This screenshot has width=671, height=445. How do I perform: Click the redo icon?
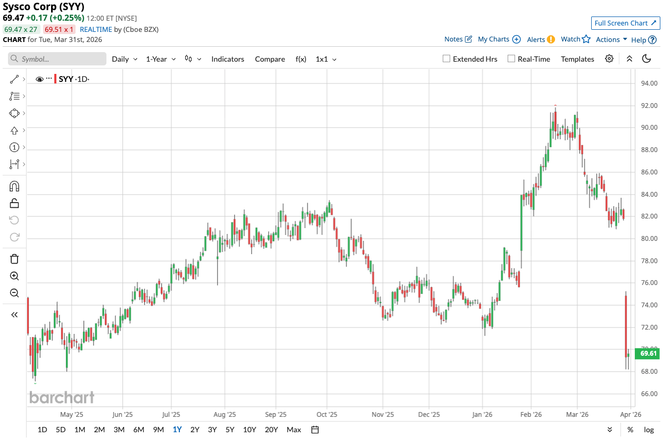[x=14, y=237]
